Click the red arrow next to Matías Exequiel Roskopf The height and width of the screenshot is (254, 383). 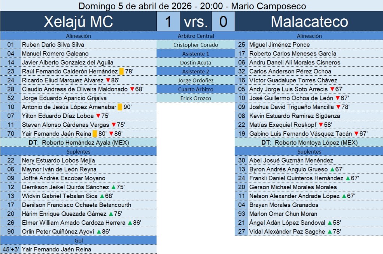320,125
